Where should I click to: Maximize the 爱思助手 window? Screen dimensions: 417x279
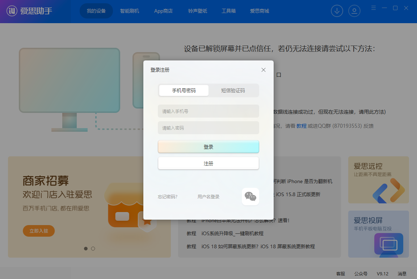click(395, 8)
